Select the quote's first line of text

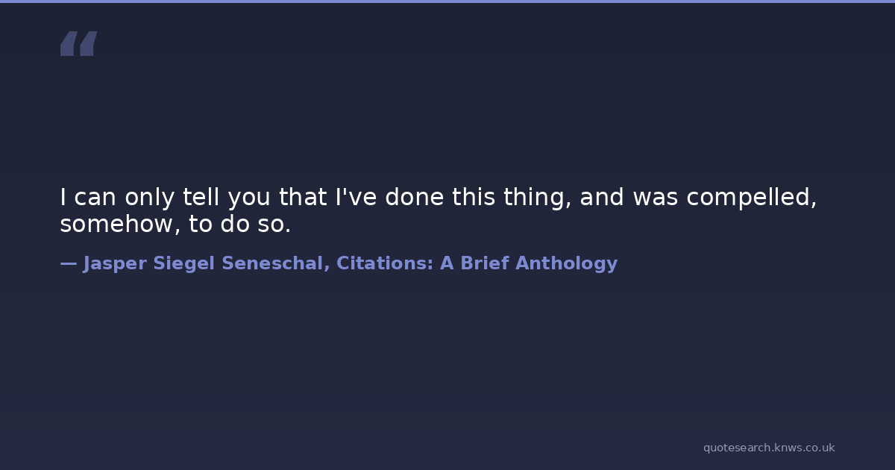pyautogui.click(x=438, y=198)
